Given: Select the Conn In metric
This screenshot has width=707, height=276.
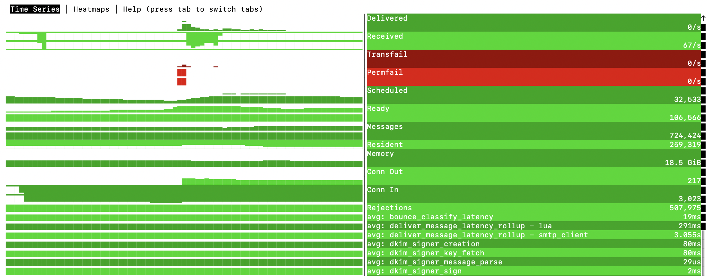Looking at the screenshot, I should click(532, 194).
